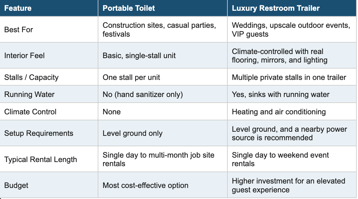The height and width of the screenshot is (199, 358).
Task: Select the Portable Toilet column header
Action: pos(163,8)
